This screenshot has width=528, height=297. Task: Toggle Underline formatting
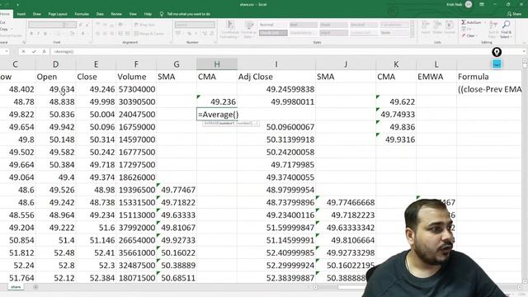[45, 33]
